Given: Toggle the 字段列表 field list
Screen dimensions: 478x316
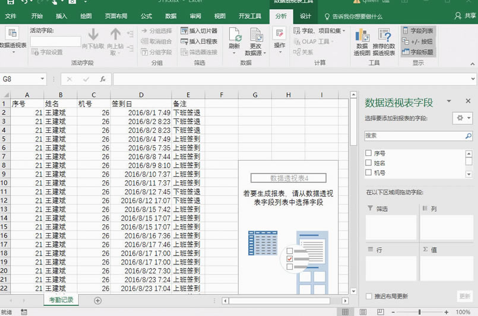Looking at the screenshot, I should tap(418, 31).
